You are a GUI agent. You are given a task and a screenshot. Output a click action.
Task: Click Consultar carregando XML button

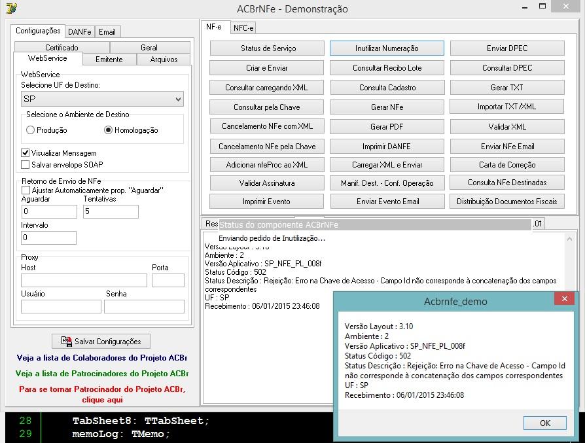coord(267,87)
